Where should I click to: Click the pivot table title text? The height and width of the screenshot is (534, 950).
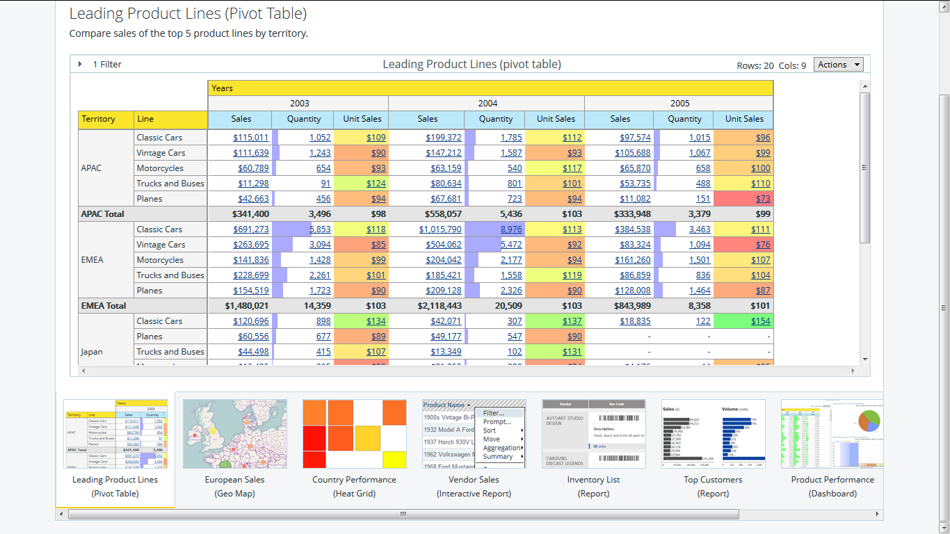(x=472, y=65)
